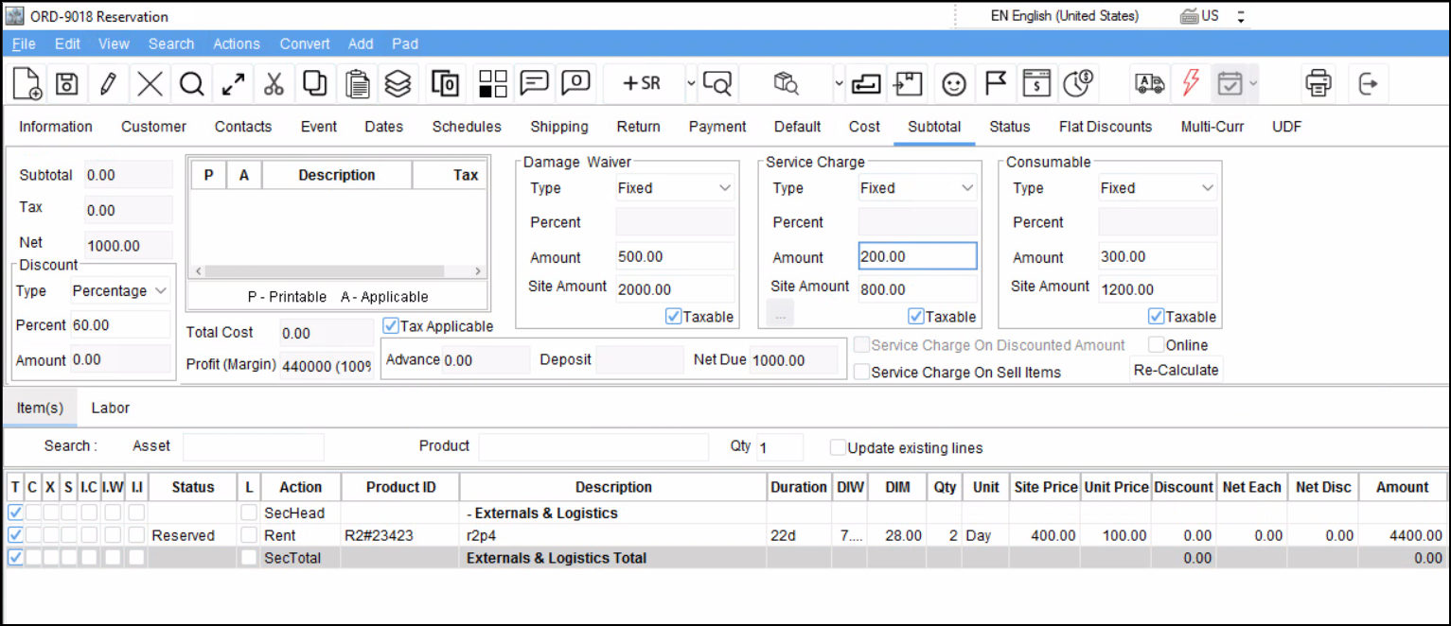Click the box search icon

[x=787, y=83]
